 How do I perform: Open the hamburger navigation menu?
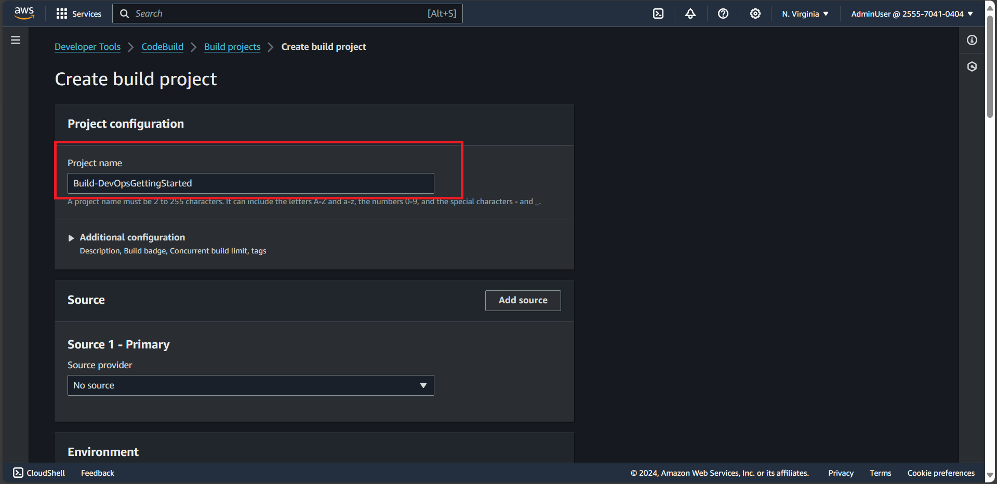click(16, 40)
